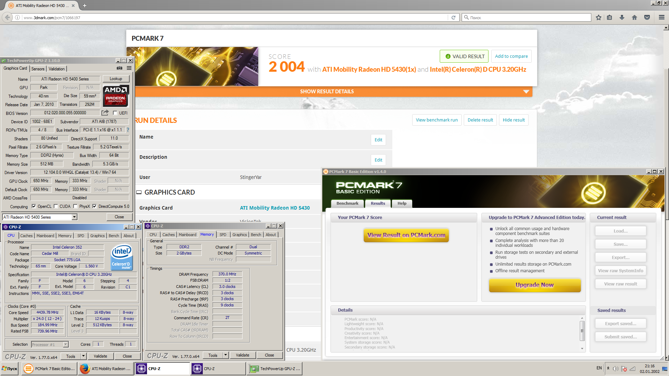Open Tools dropdown arrow in CPU-Z Memory window
This screenshot has width=669, height=376.
tap(225, 355)
